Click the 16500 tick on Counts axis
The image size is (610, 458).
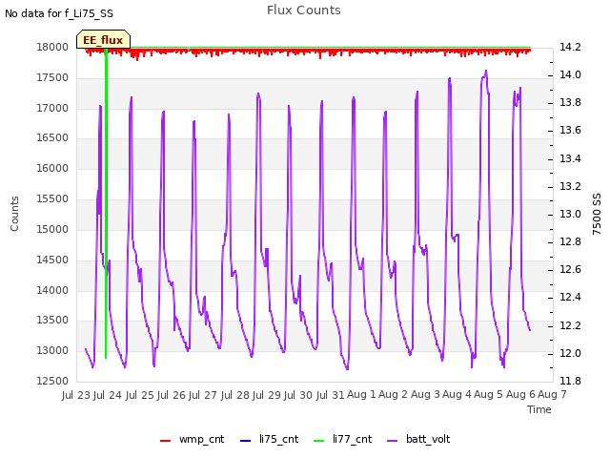[x=52, y=137]
